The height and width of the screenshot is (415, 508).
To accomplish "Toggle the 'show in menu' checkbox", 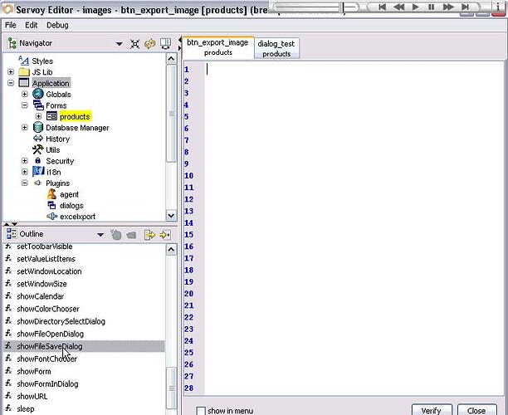I will [201, 411].
